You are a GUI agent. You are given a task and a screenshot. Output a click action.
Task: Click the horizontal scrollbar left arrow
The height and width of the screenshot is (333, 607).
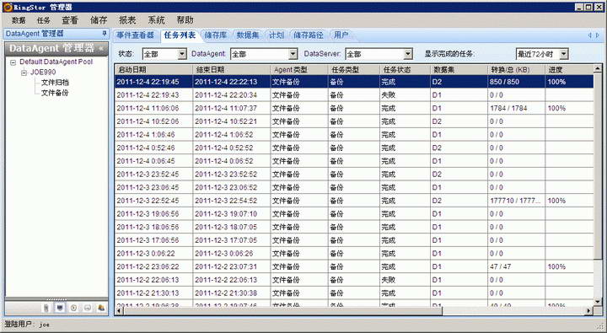(119, 310)
